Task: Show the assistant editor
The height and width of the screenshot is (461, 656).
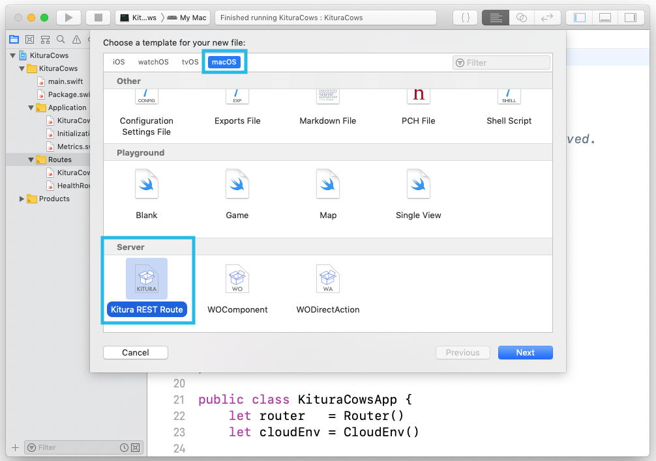Action: click(x=521, y=18)
